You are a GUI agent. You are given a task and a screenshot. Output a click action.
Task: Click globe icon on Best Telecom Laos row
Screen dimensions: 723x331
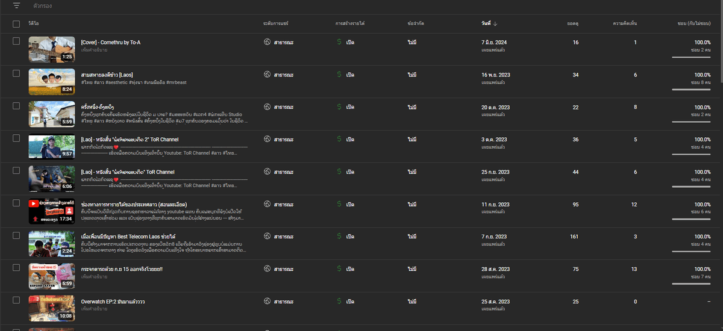267,237
